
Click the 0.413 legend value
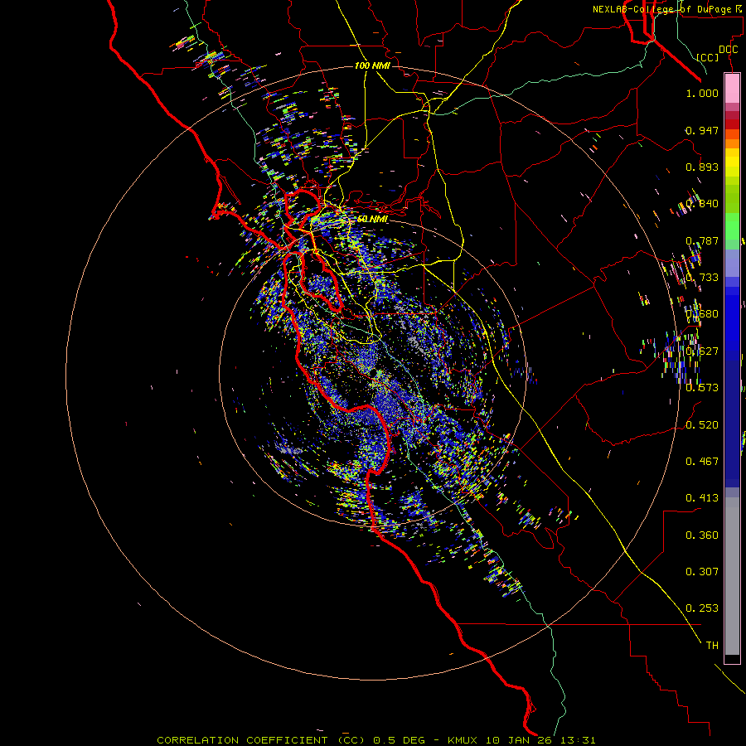coord(702,498)
